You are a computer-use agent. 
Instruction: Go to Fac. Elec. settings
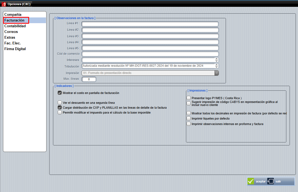(13, 43)
